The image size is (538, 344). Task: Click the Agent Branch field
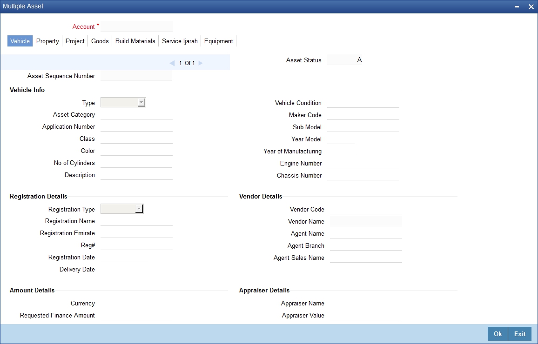[x=366, y=245]
